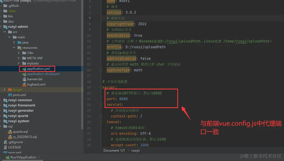Select the ruoyi-quartz module
284x161 pixels.
pos(18,116)
